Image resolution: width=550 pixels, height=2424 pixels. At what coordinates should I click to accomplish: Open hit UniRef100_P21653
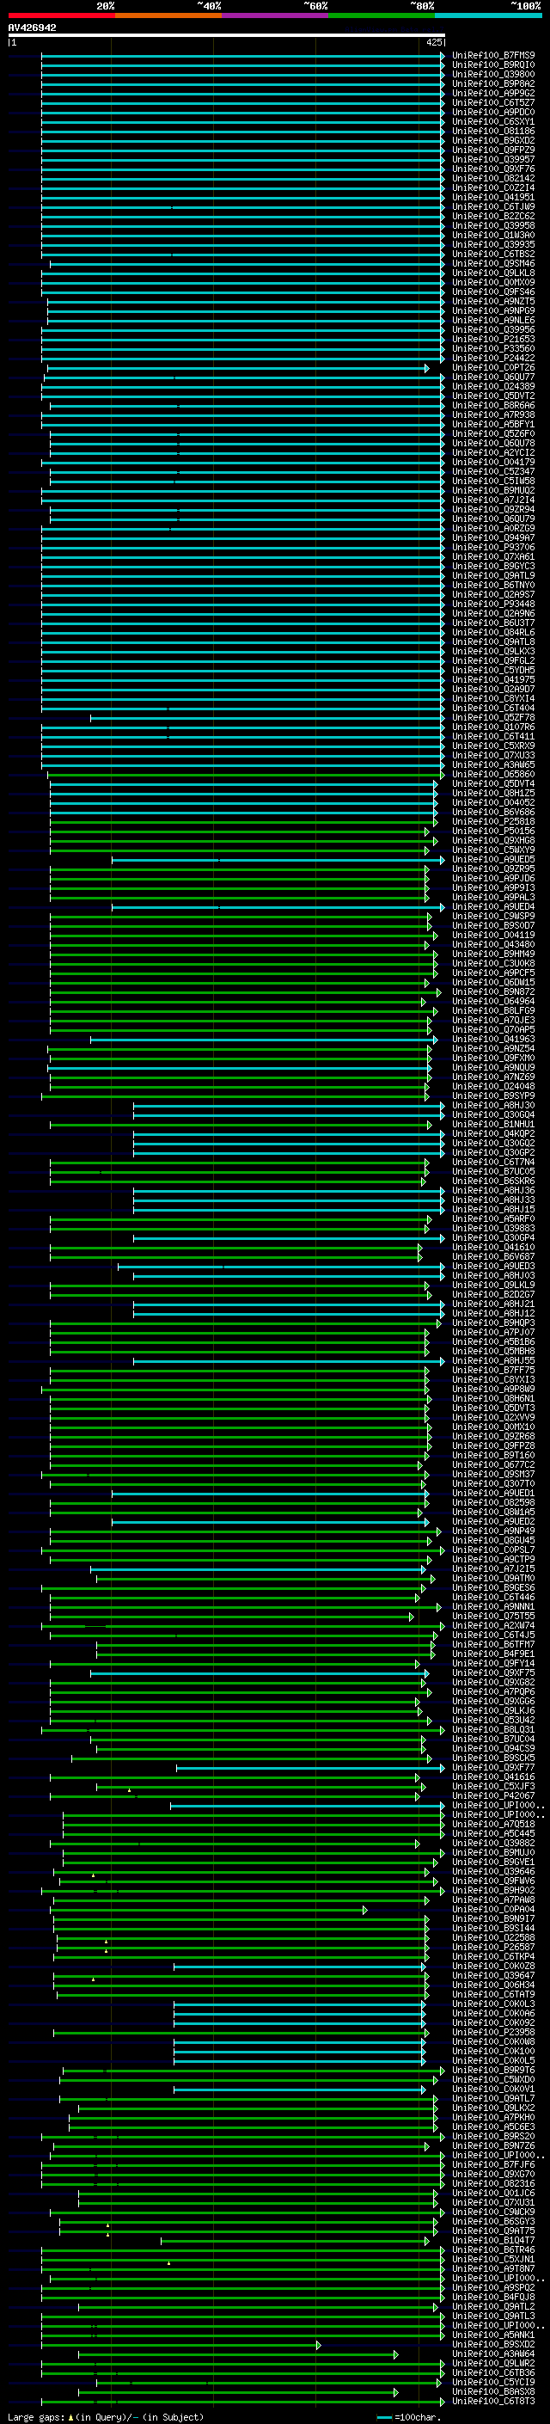[493, 339]
